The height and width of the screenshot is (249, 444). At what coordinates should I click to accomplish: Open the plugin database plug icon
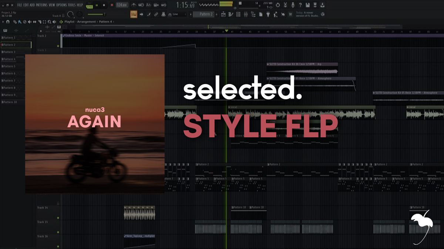268,14
